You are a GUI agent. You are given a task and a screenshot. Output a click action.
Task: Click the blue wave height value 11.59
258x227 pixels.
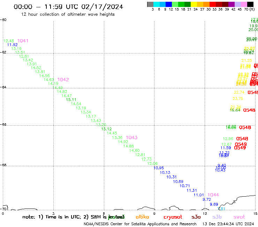(226, 148)
